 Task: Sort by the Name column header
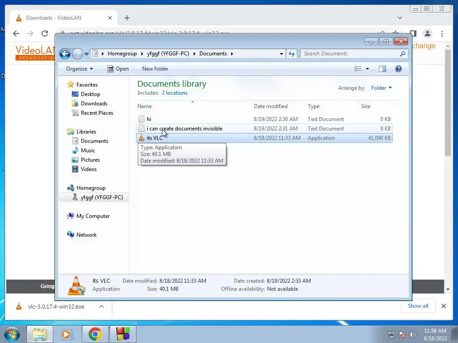193,106
